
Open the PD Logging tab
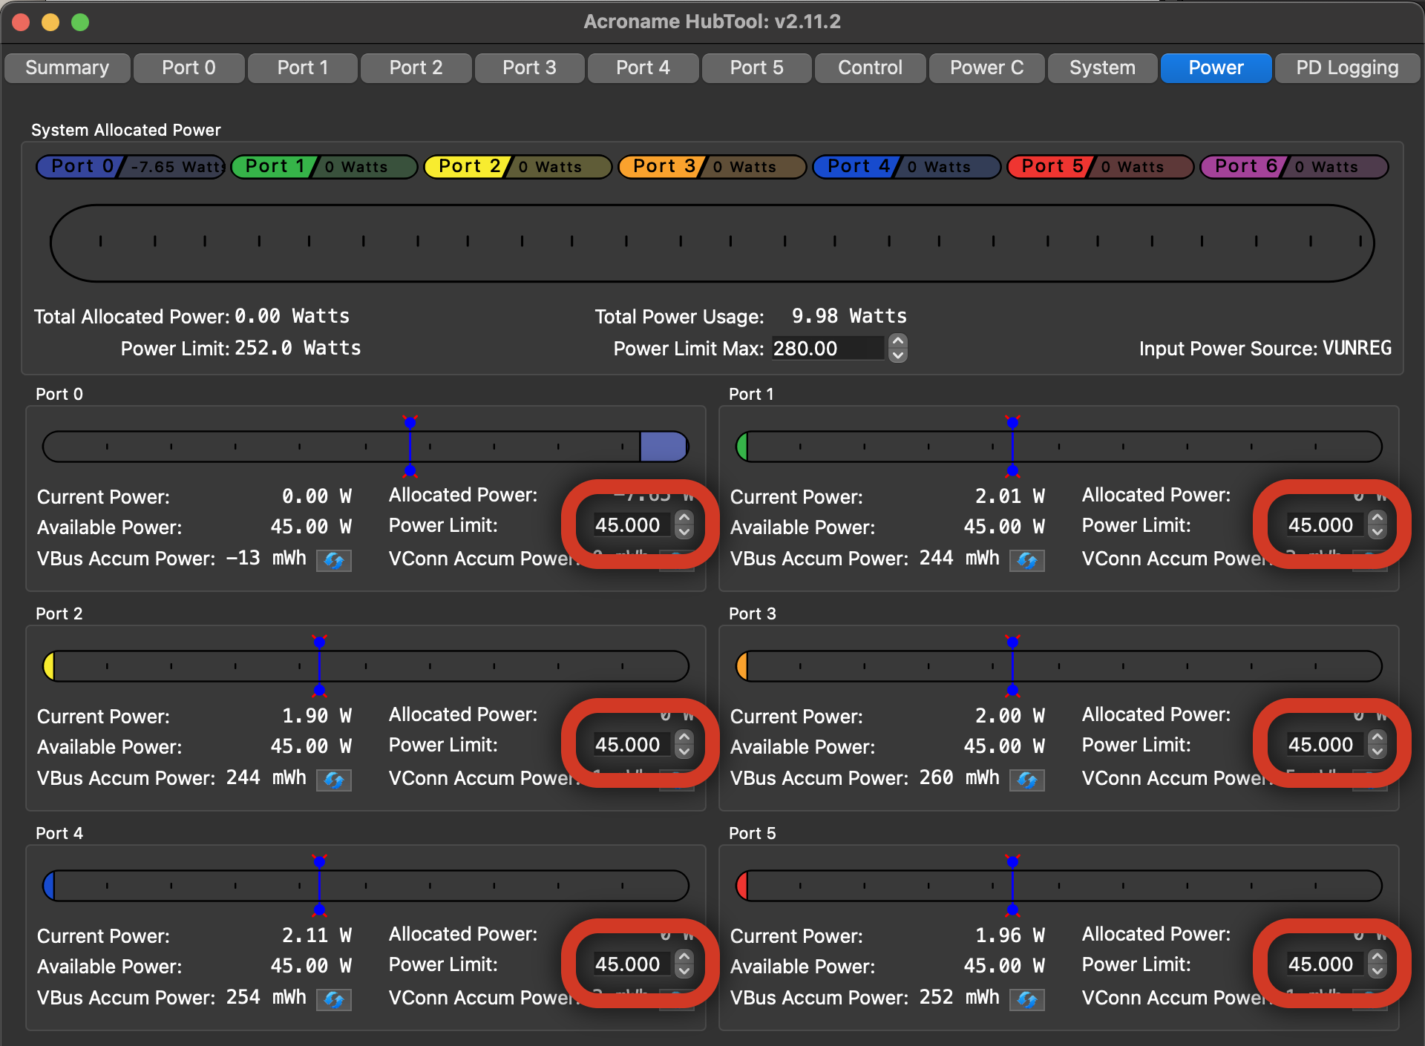coord(1347,68)
